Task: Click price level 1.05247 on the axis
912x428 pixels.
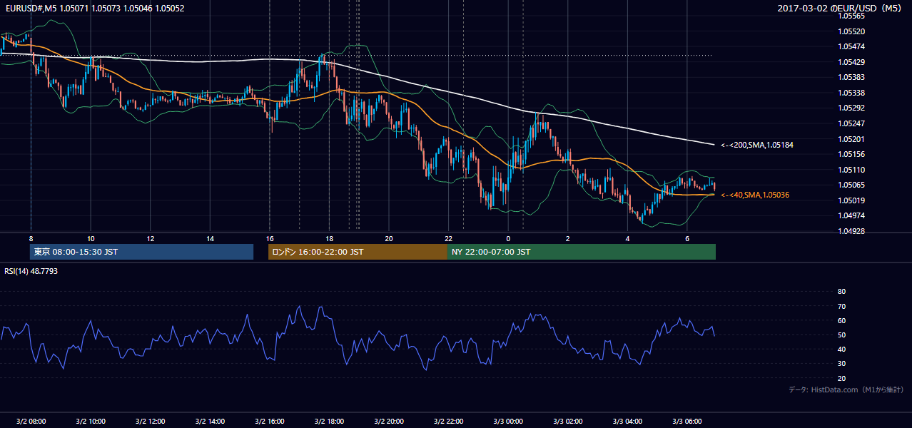Action: pos(851,123)
